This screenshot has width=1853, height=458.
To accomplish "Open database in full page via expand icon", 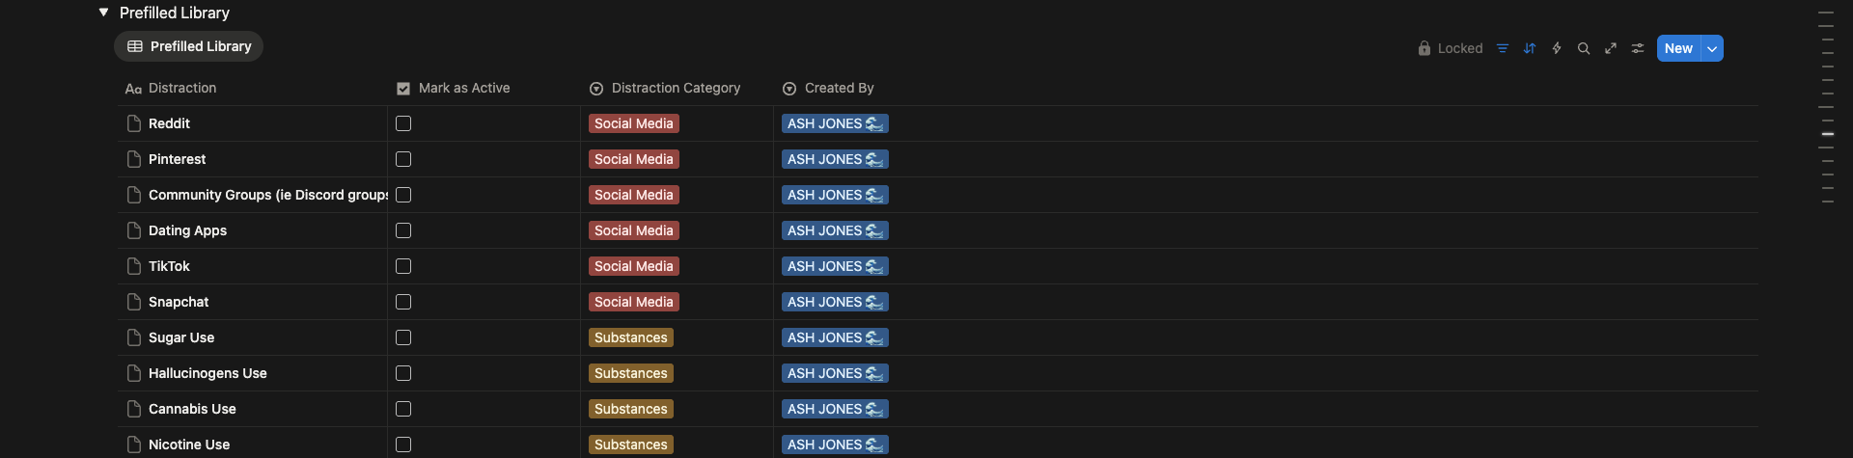I will click(1611, 48).
